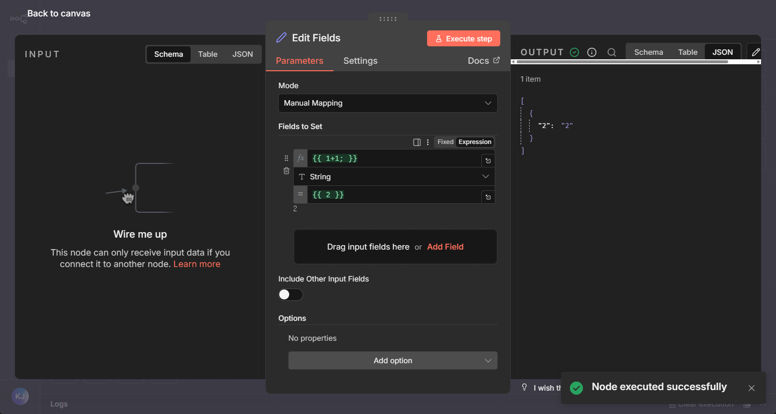
Task: Select the pencil icon to edit output
Action: [756, 51]
